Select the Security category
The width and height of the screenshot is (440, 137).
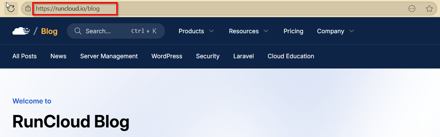pos(207,56)
